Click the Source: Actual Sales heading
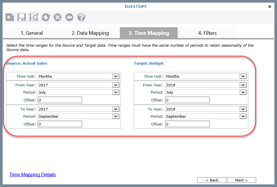This screenshot has width=277, height=187. (x=27, y=63)
